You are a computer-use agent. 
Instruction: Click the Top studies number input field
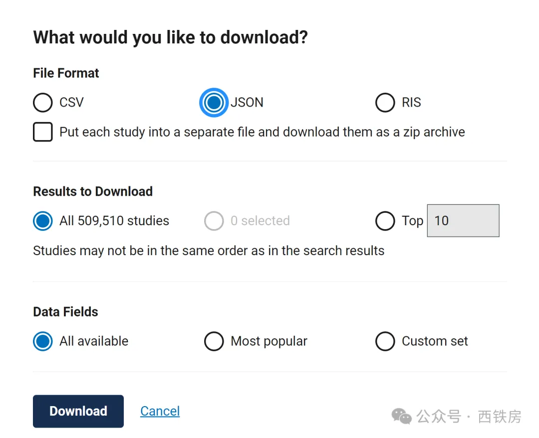coord(463,221)
